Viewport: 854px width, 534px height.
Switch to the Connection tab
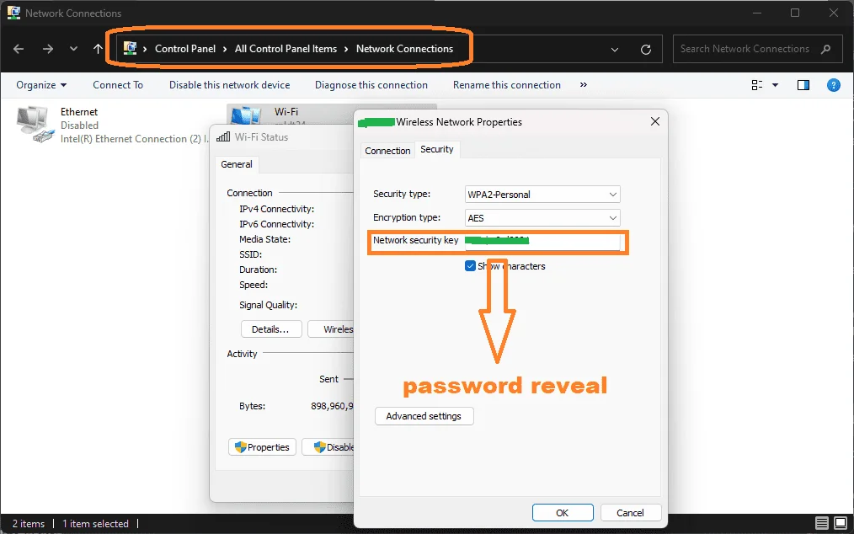(x=387, y=151)
